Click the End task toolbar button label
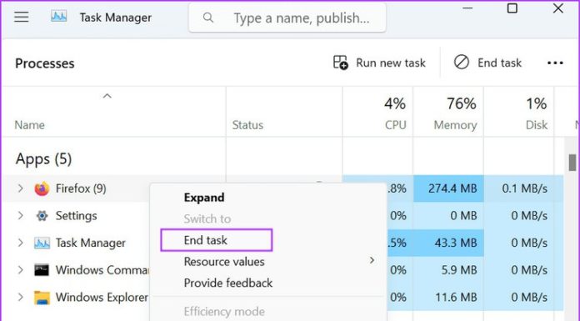This screenshot has height=321, width=580. tap(499, 63)
